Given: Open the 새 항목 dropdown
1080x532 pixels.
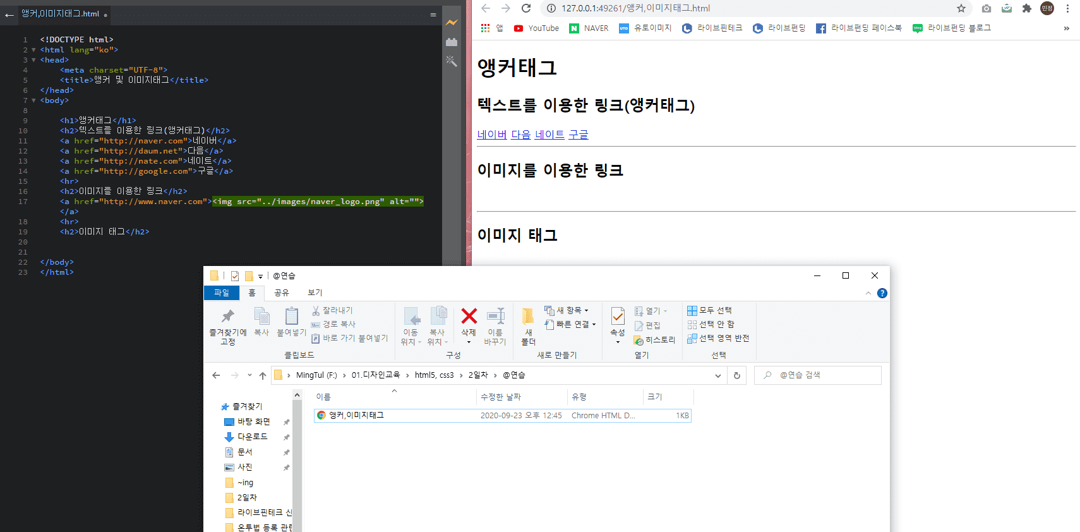Looking at the screenshot, I should coord(567,310).
